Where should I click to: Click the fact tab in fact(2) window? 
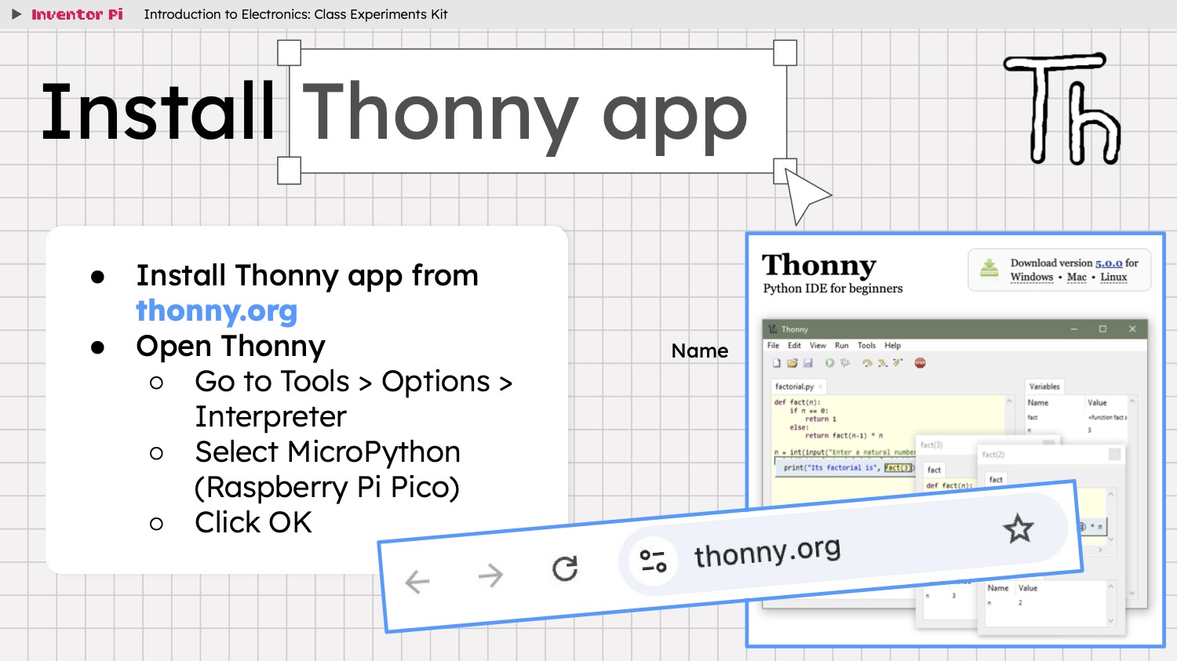click(x=996, y=479)
